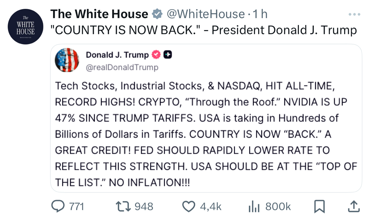Click the "COUNTRY IS NOW BACK." tweet text
Screen dimensions: 370x223
tap(203, 30)
